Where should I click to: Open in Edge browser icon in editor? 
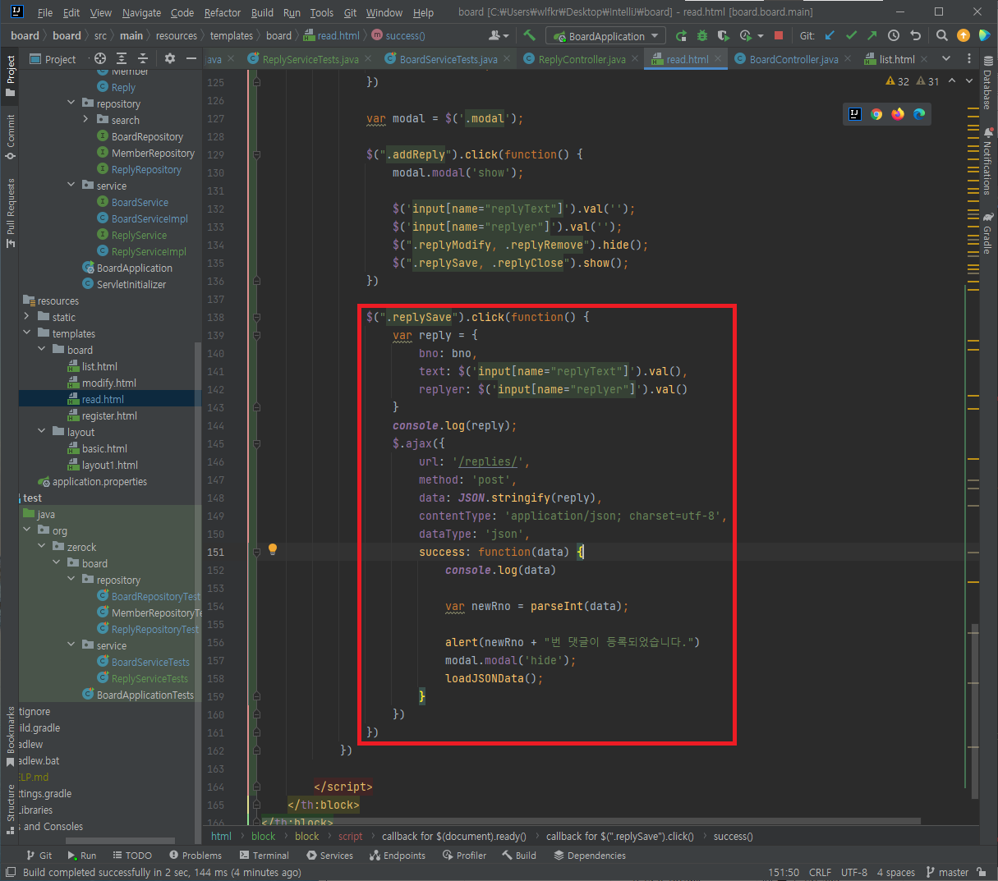(x=919, y=114)
